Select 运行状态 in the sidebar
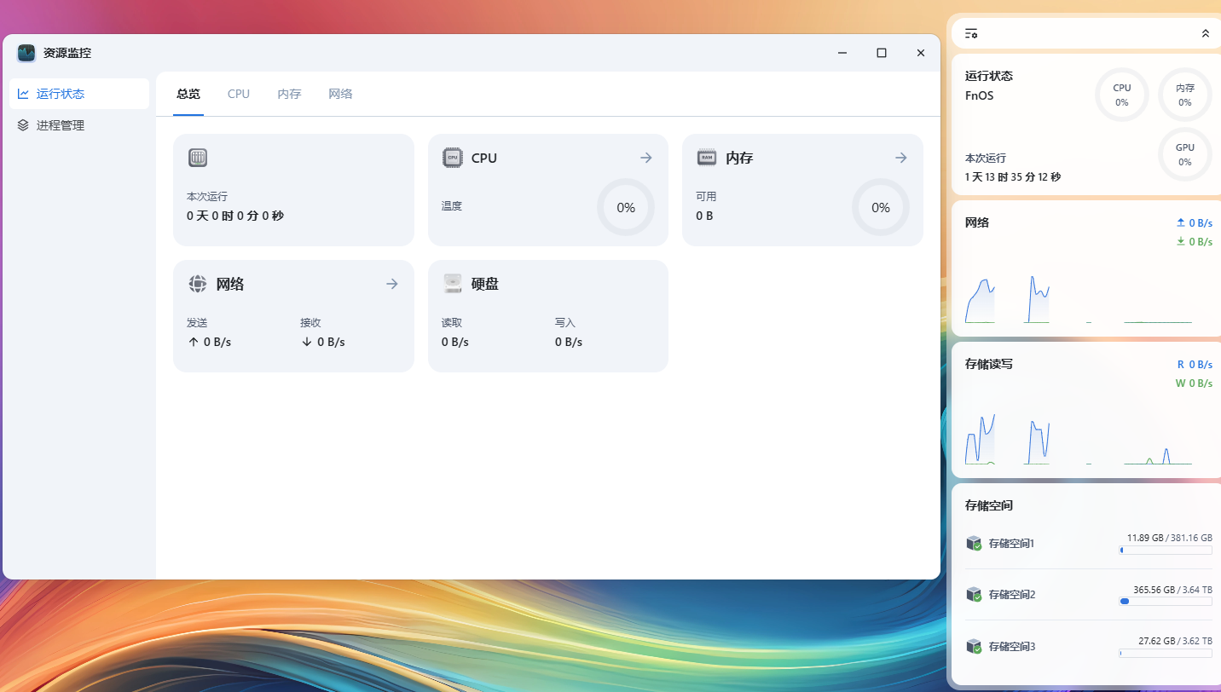Viewport: 1221px width, 692px height. click(x=79, y=94)
